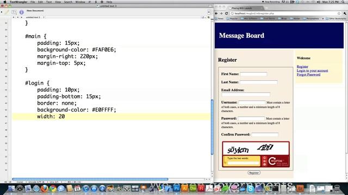Open Dreamweaver from the Dock

click(193, 188)
